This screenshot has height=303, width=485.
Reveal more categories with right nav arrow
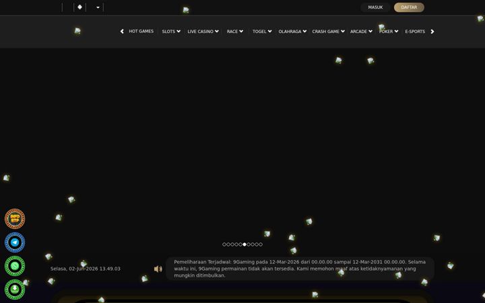(432, 31)
